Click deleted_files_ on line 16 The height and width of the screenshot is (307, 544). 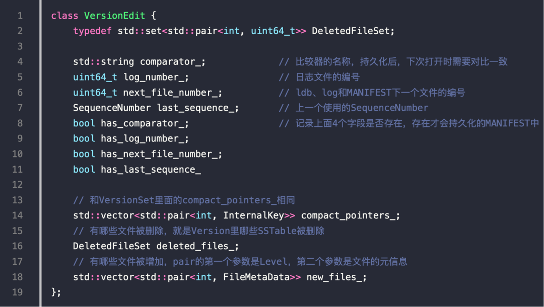(x=195, y=247)
